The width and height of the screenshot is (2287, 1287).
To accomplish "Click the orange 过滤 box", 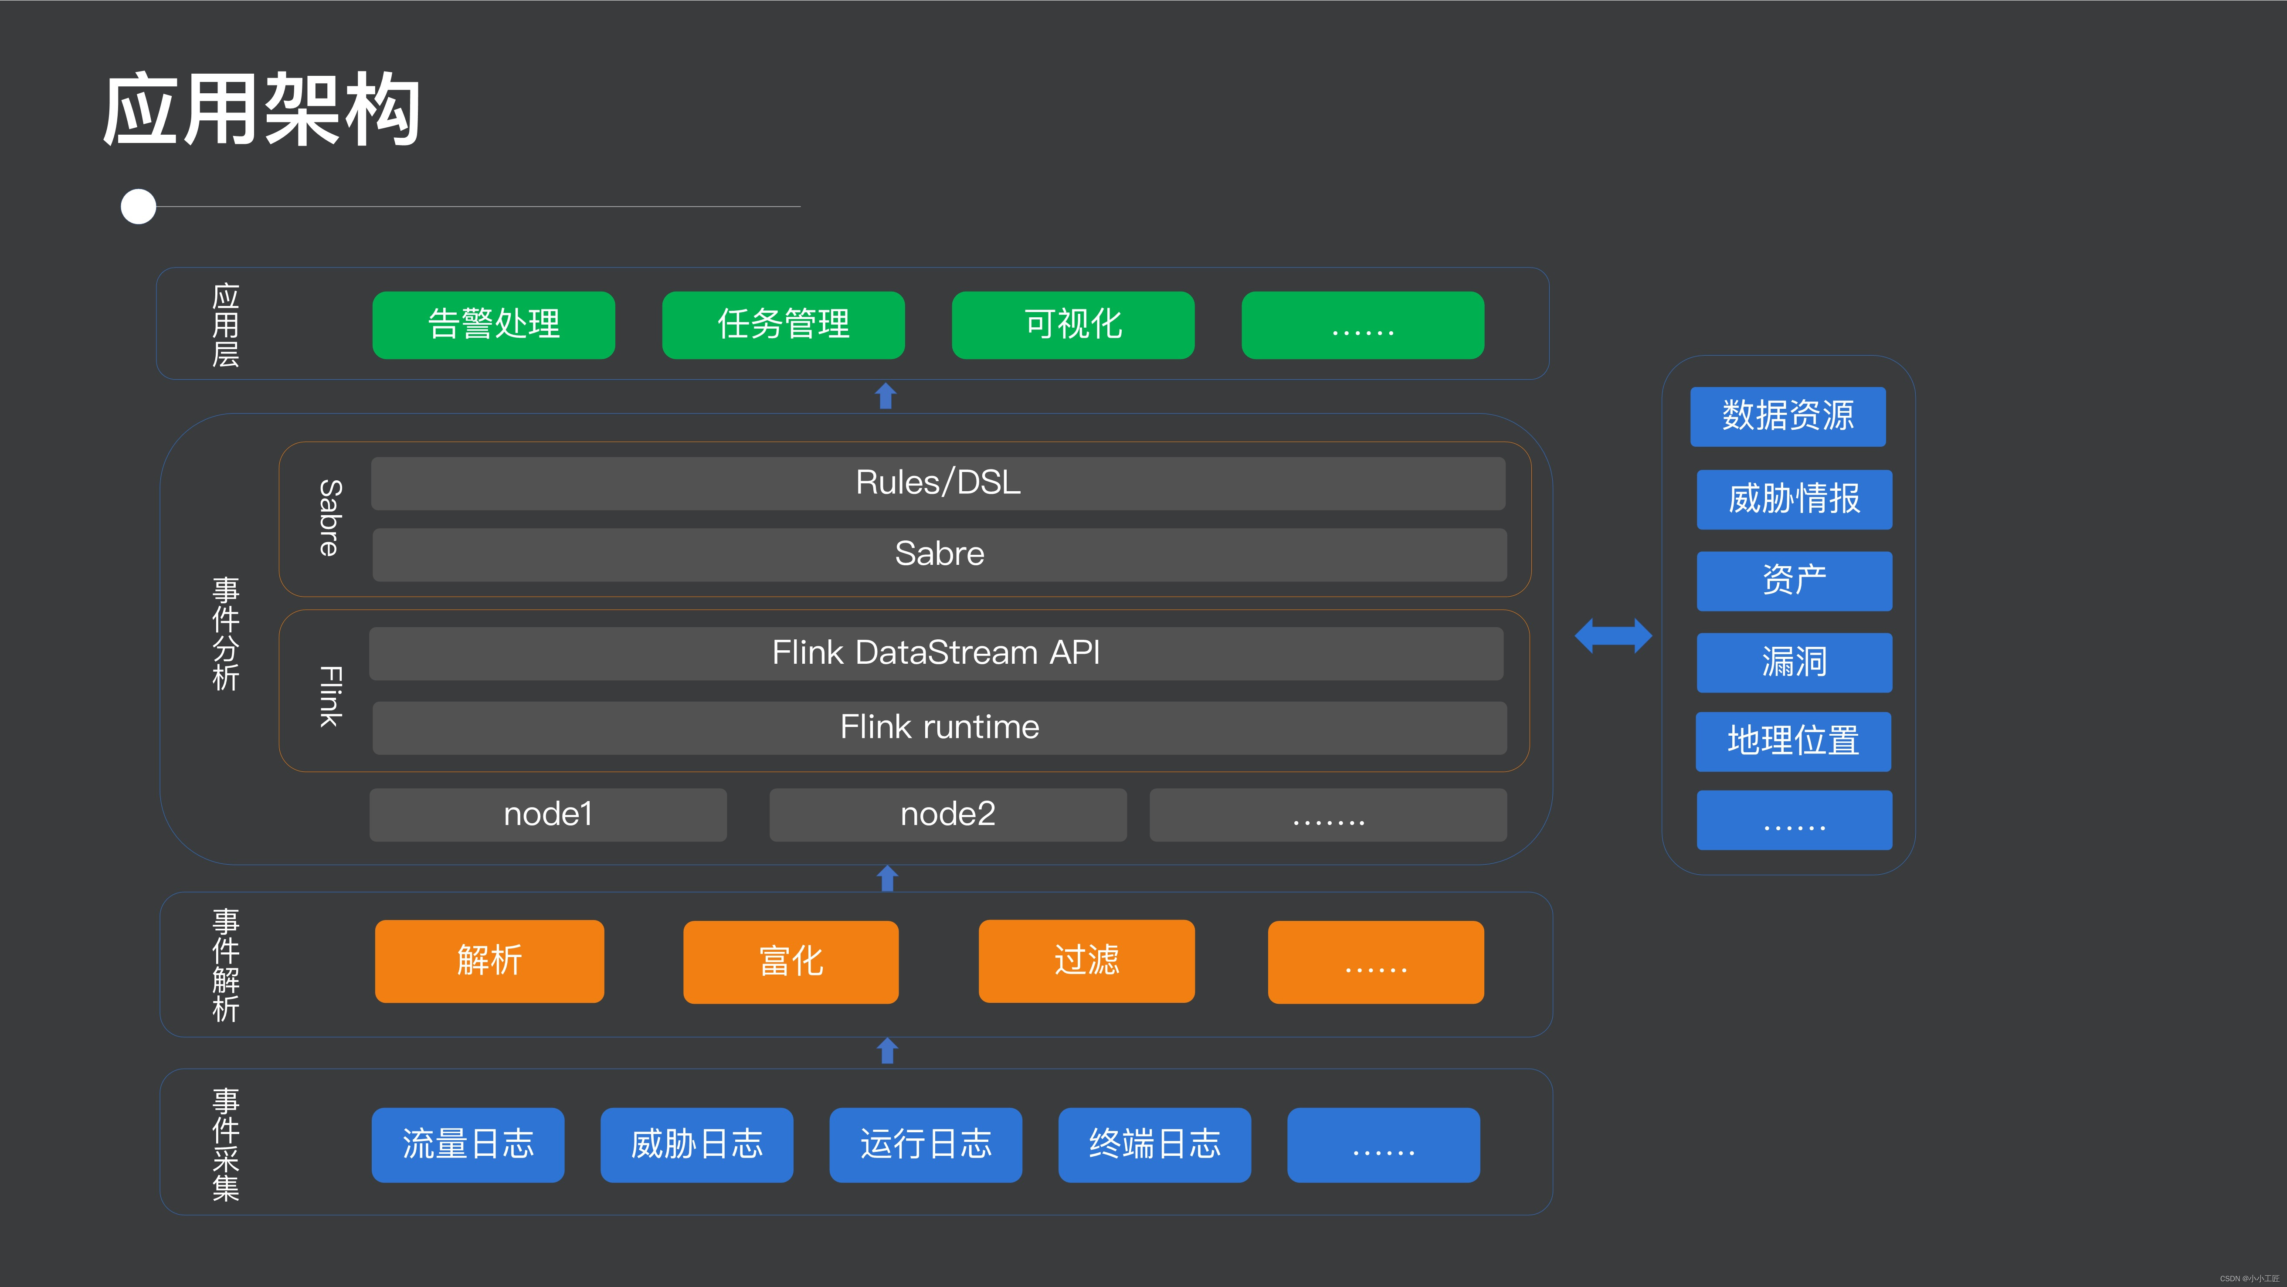I will coord(1087,962).
